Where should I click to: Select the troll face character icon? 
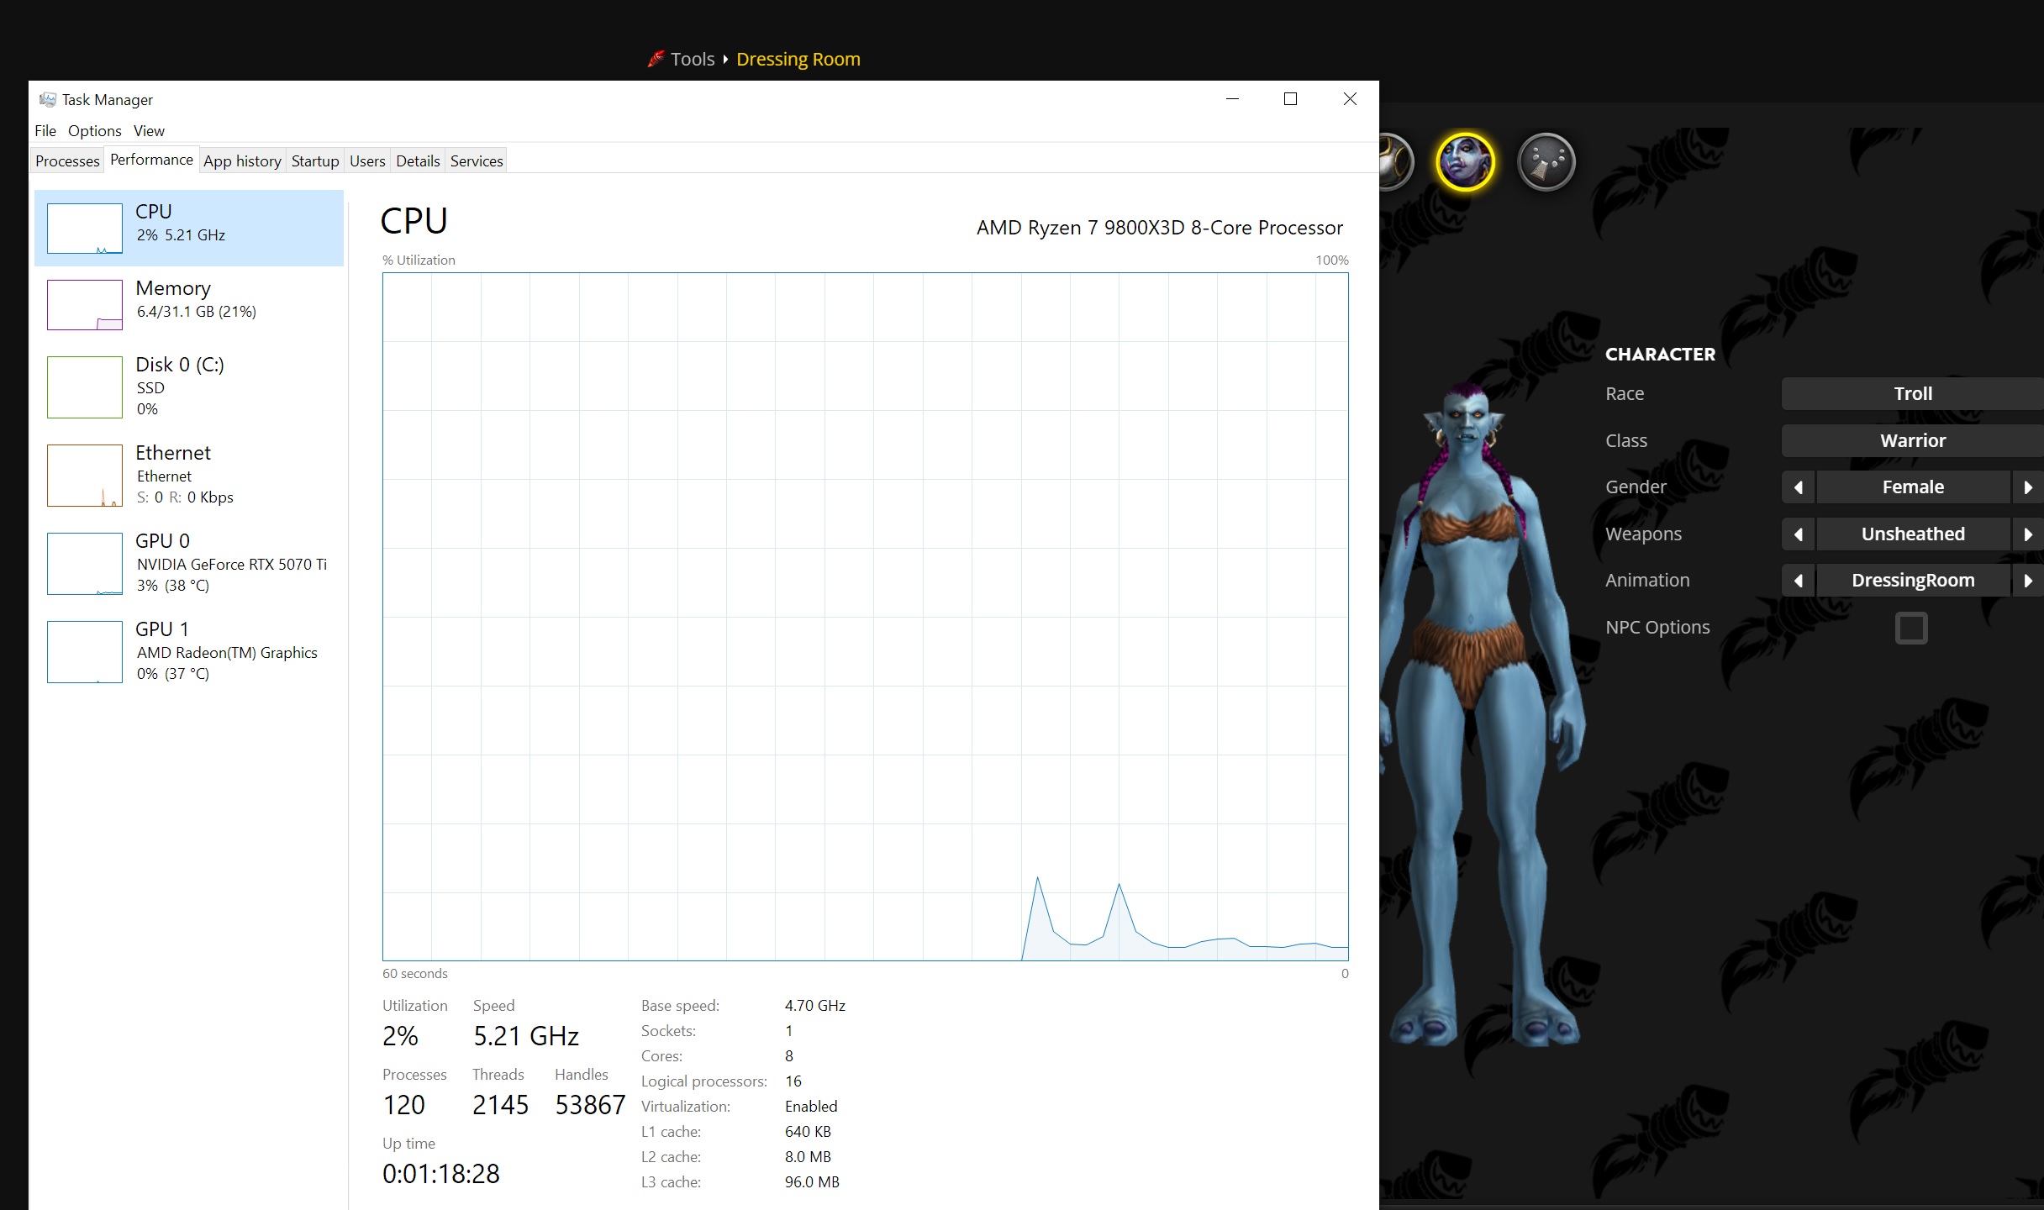coord(1465,161)
